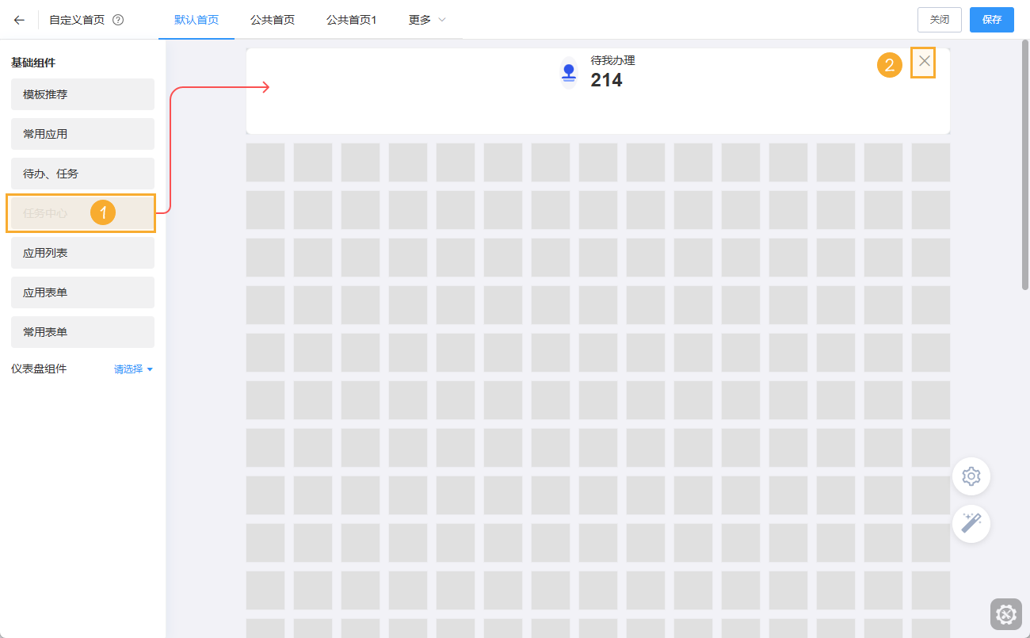This screenshot has height=638, width=1030.
Task: Remove the 待我办理 widget with the X
Action: tap(922, 61)
